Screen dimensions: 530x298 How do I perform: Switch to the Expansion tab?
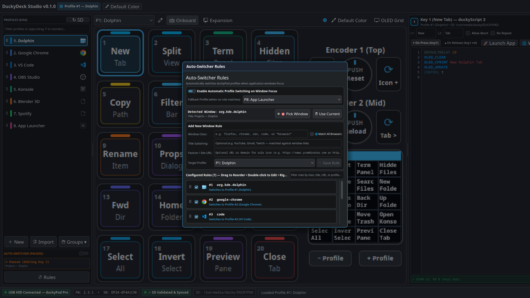218,20
